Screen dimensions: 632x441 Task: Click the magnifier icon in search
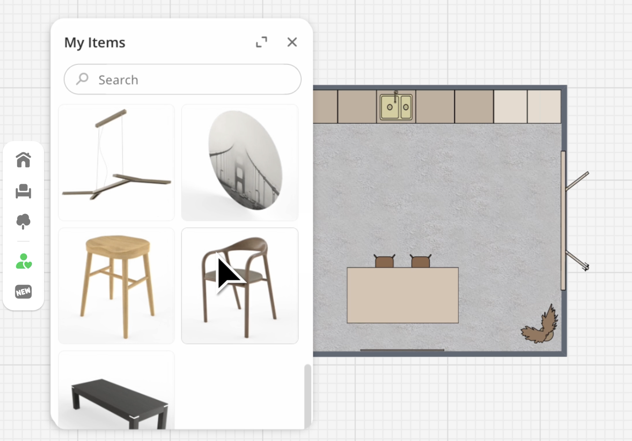click(82, 79)
